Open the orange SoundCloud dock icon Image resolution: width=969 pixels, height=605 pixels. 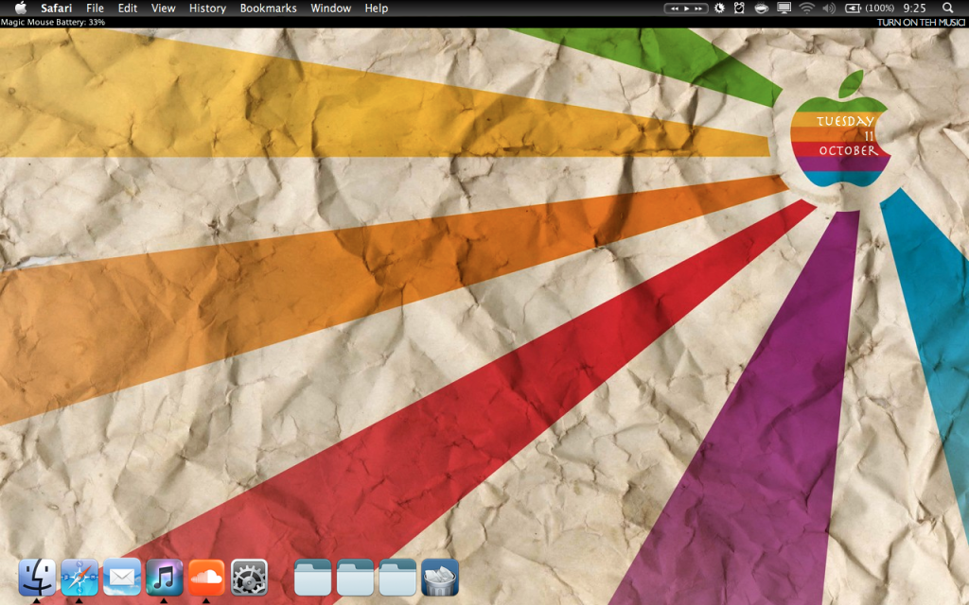[x=206, y=578]
